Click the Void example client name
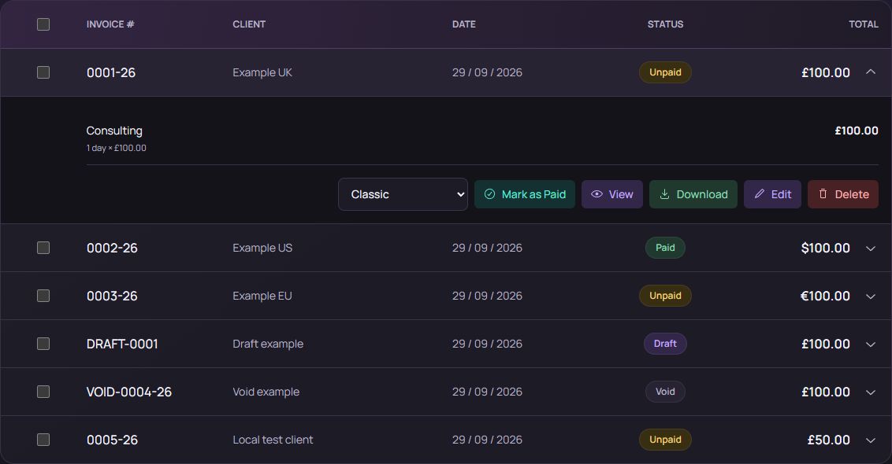The width and height of the screenshot is (892, 464). pyautogui.click(x=266, y=392)
